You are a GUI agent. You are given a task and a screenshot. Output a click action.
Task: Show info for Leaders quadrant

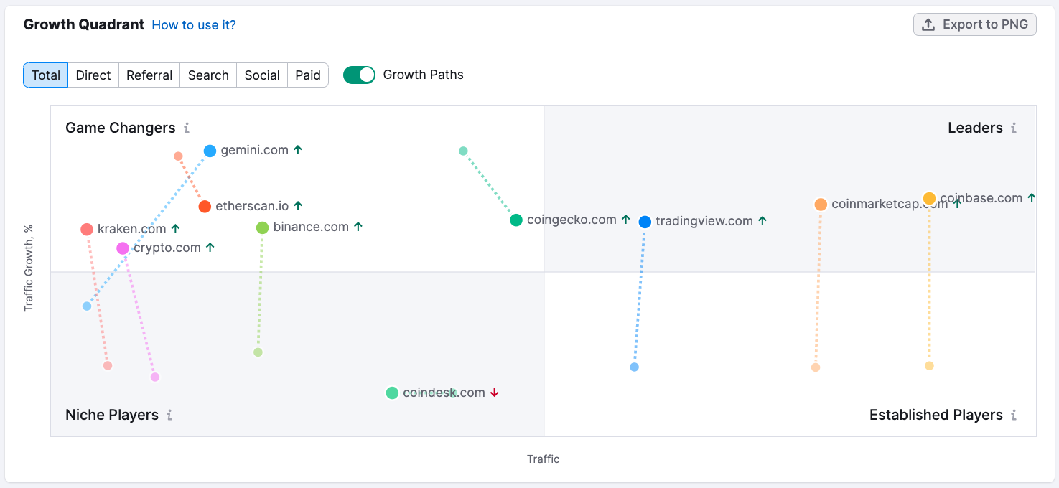1014,128
